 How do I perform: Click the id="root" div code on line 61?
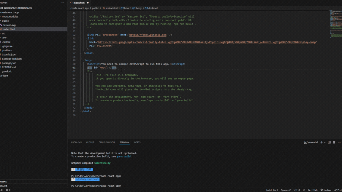coord(102,68)
